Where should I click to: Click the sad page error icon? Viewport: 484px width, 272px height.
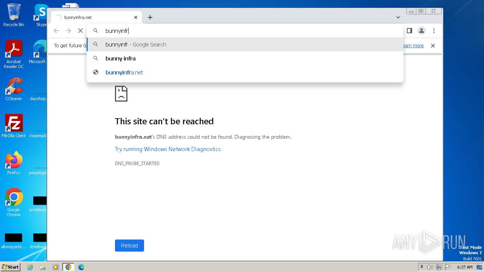(x=121, y=94)
